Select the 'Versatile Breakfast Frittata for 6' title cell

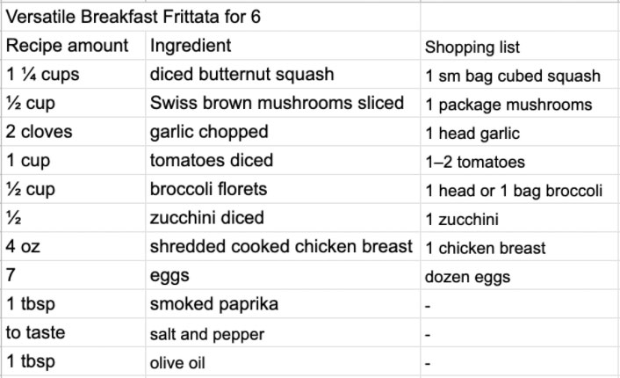point(211,17)
